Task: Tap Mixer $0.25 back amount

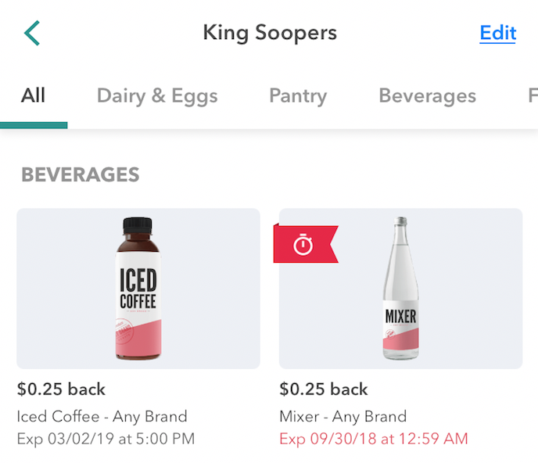Action: pos(324,389)
